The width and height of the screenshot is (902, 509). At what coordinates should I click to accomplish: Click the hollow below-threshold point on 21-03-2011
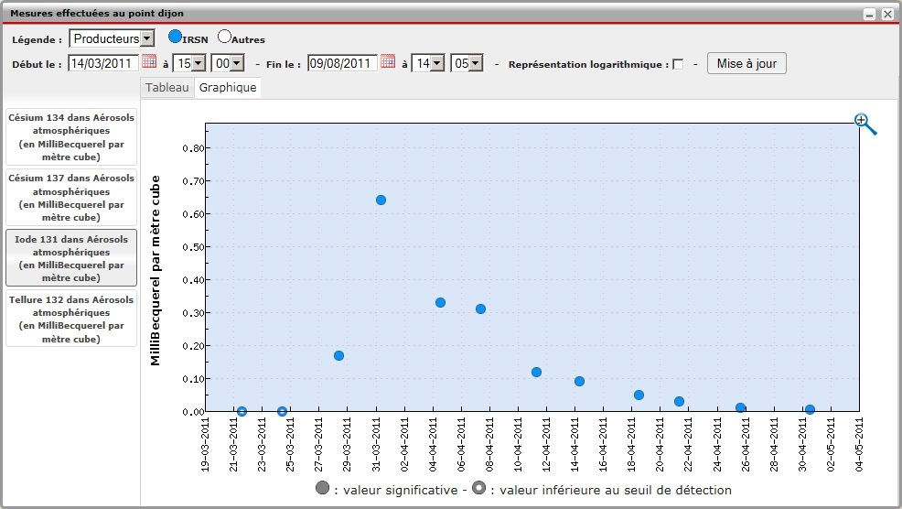pyautogui.click(x=242, y=411)
